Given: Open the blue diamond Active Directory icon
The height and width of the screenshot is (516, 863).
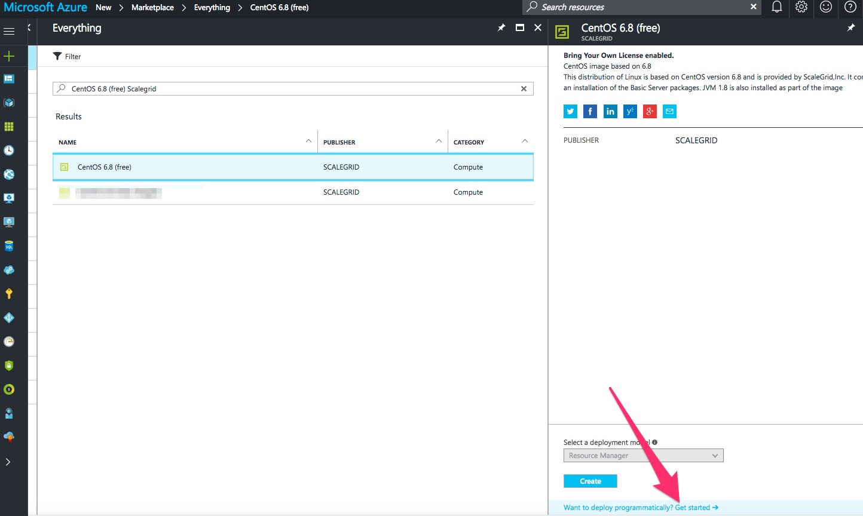Looking at the screenshot, I should (9, 318).
